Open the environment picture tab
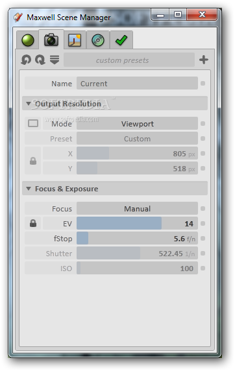The width and height of the screenshot is (235, 371). tap(75, 40)
